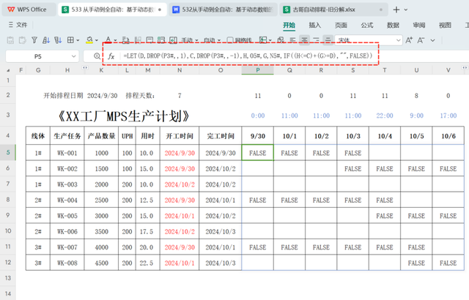Open the 插入 ribbon tab

[x=314, y=25]
